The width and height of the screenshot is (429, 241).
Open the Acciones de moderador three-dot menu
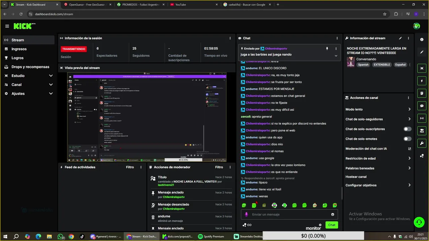[230, 167]
